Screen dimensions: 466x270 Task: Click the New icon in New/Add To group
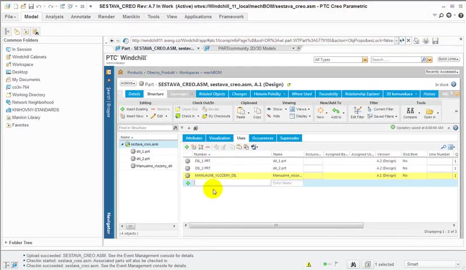coord(320,112)
